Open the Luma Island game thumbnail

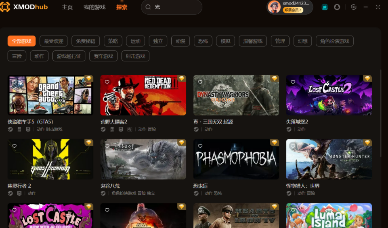click(329, 215)
